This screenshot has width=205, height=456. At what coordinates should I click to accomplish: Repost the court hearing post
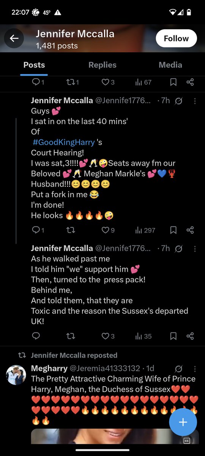[71, 230]
